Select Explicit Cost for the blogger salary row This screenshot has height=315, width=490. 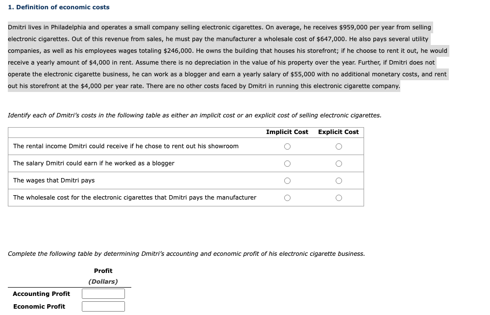tap(339, 163)
